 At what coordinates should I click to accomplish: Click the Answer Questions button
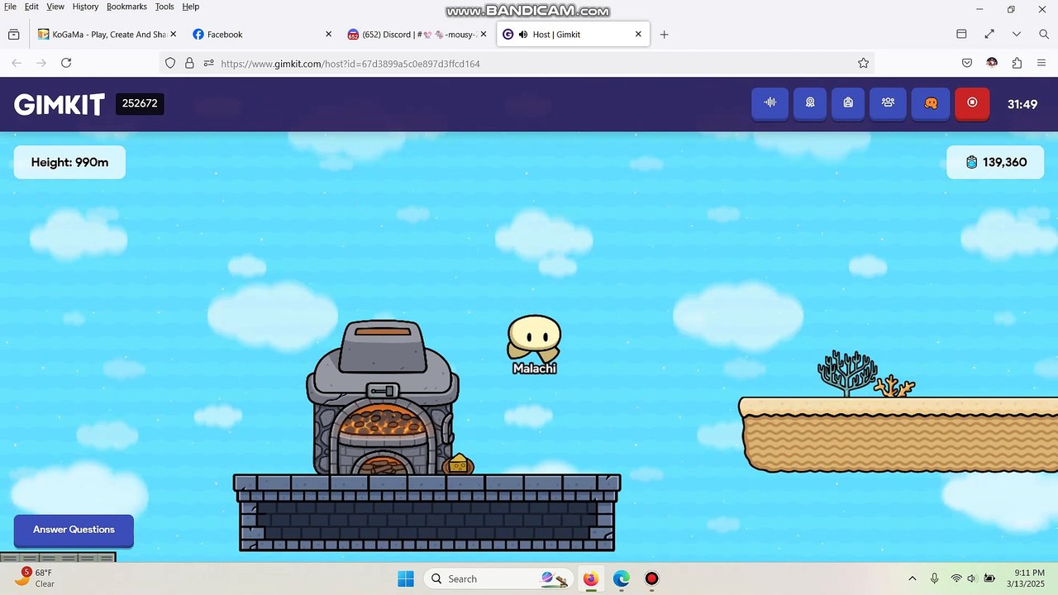pyautogui.click(x=74, y=530)
